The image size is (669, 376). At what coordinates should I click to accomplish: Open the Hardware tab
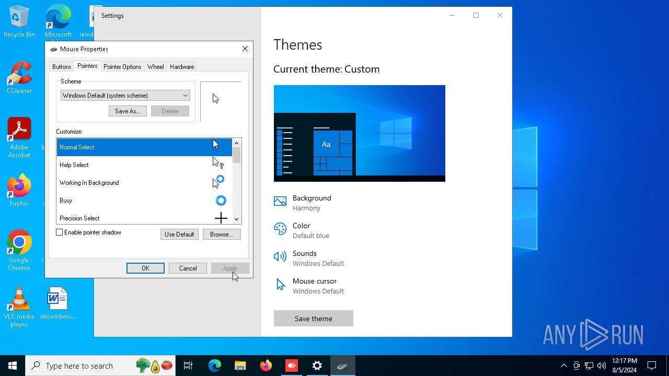click(x=182, y=67)
